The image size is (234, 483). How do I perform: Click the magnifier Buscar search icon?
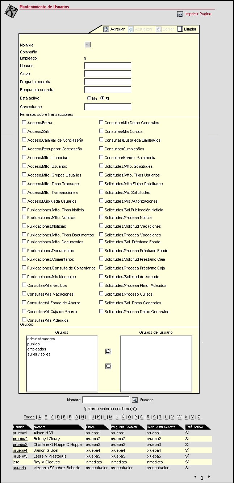pos(135,400)
